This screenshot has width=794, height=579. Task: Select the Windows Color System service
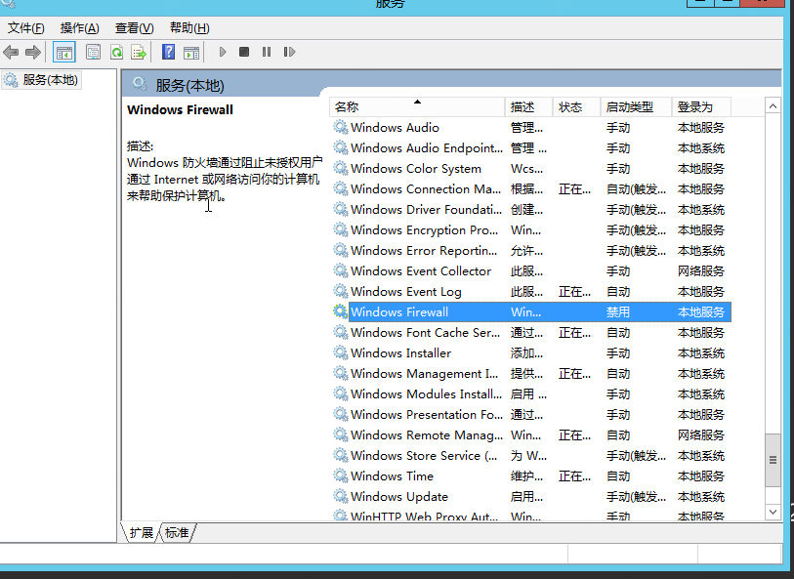coord(531,169)
